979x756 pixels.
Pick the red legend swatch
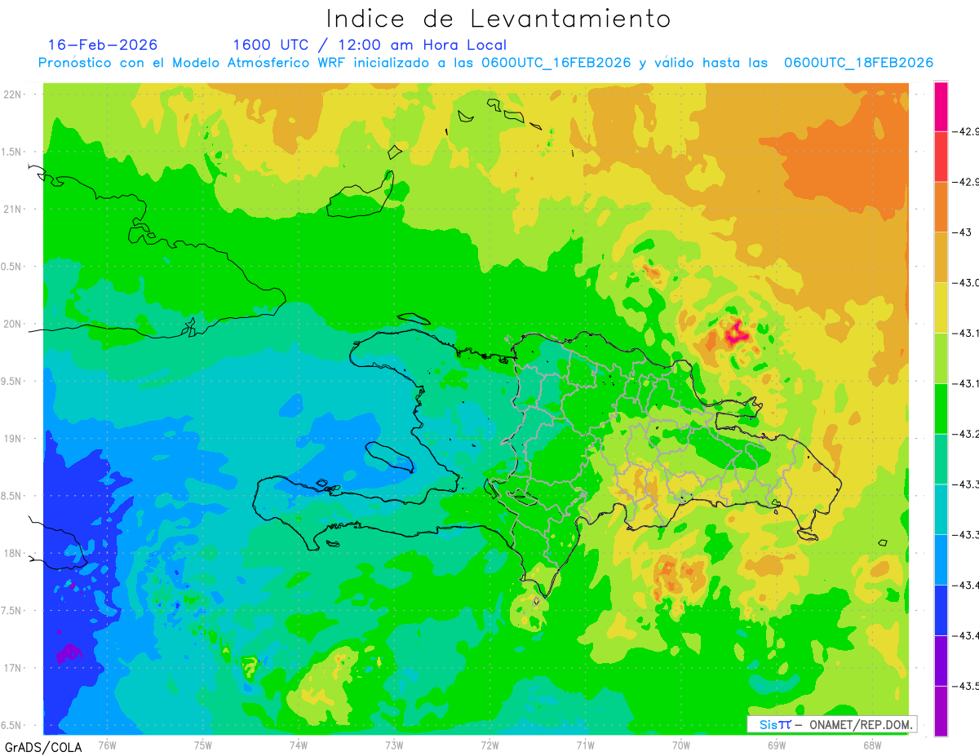(x=941, y=157)
